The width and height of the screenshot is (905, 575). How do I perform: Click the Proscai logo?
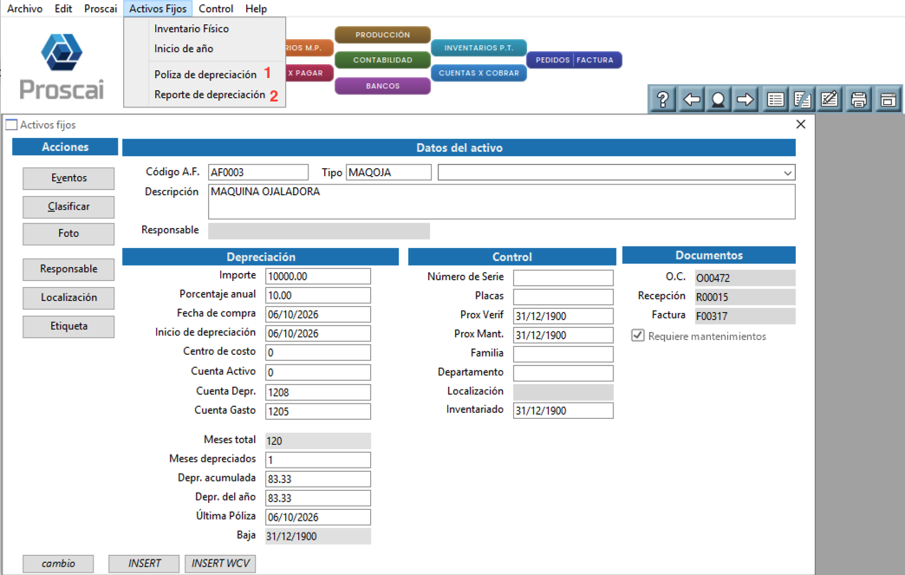pyautogui.click(x=62, y=66)
